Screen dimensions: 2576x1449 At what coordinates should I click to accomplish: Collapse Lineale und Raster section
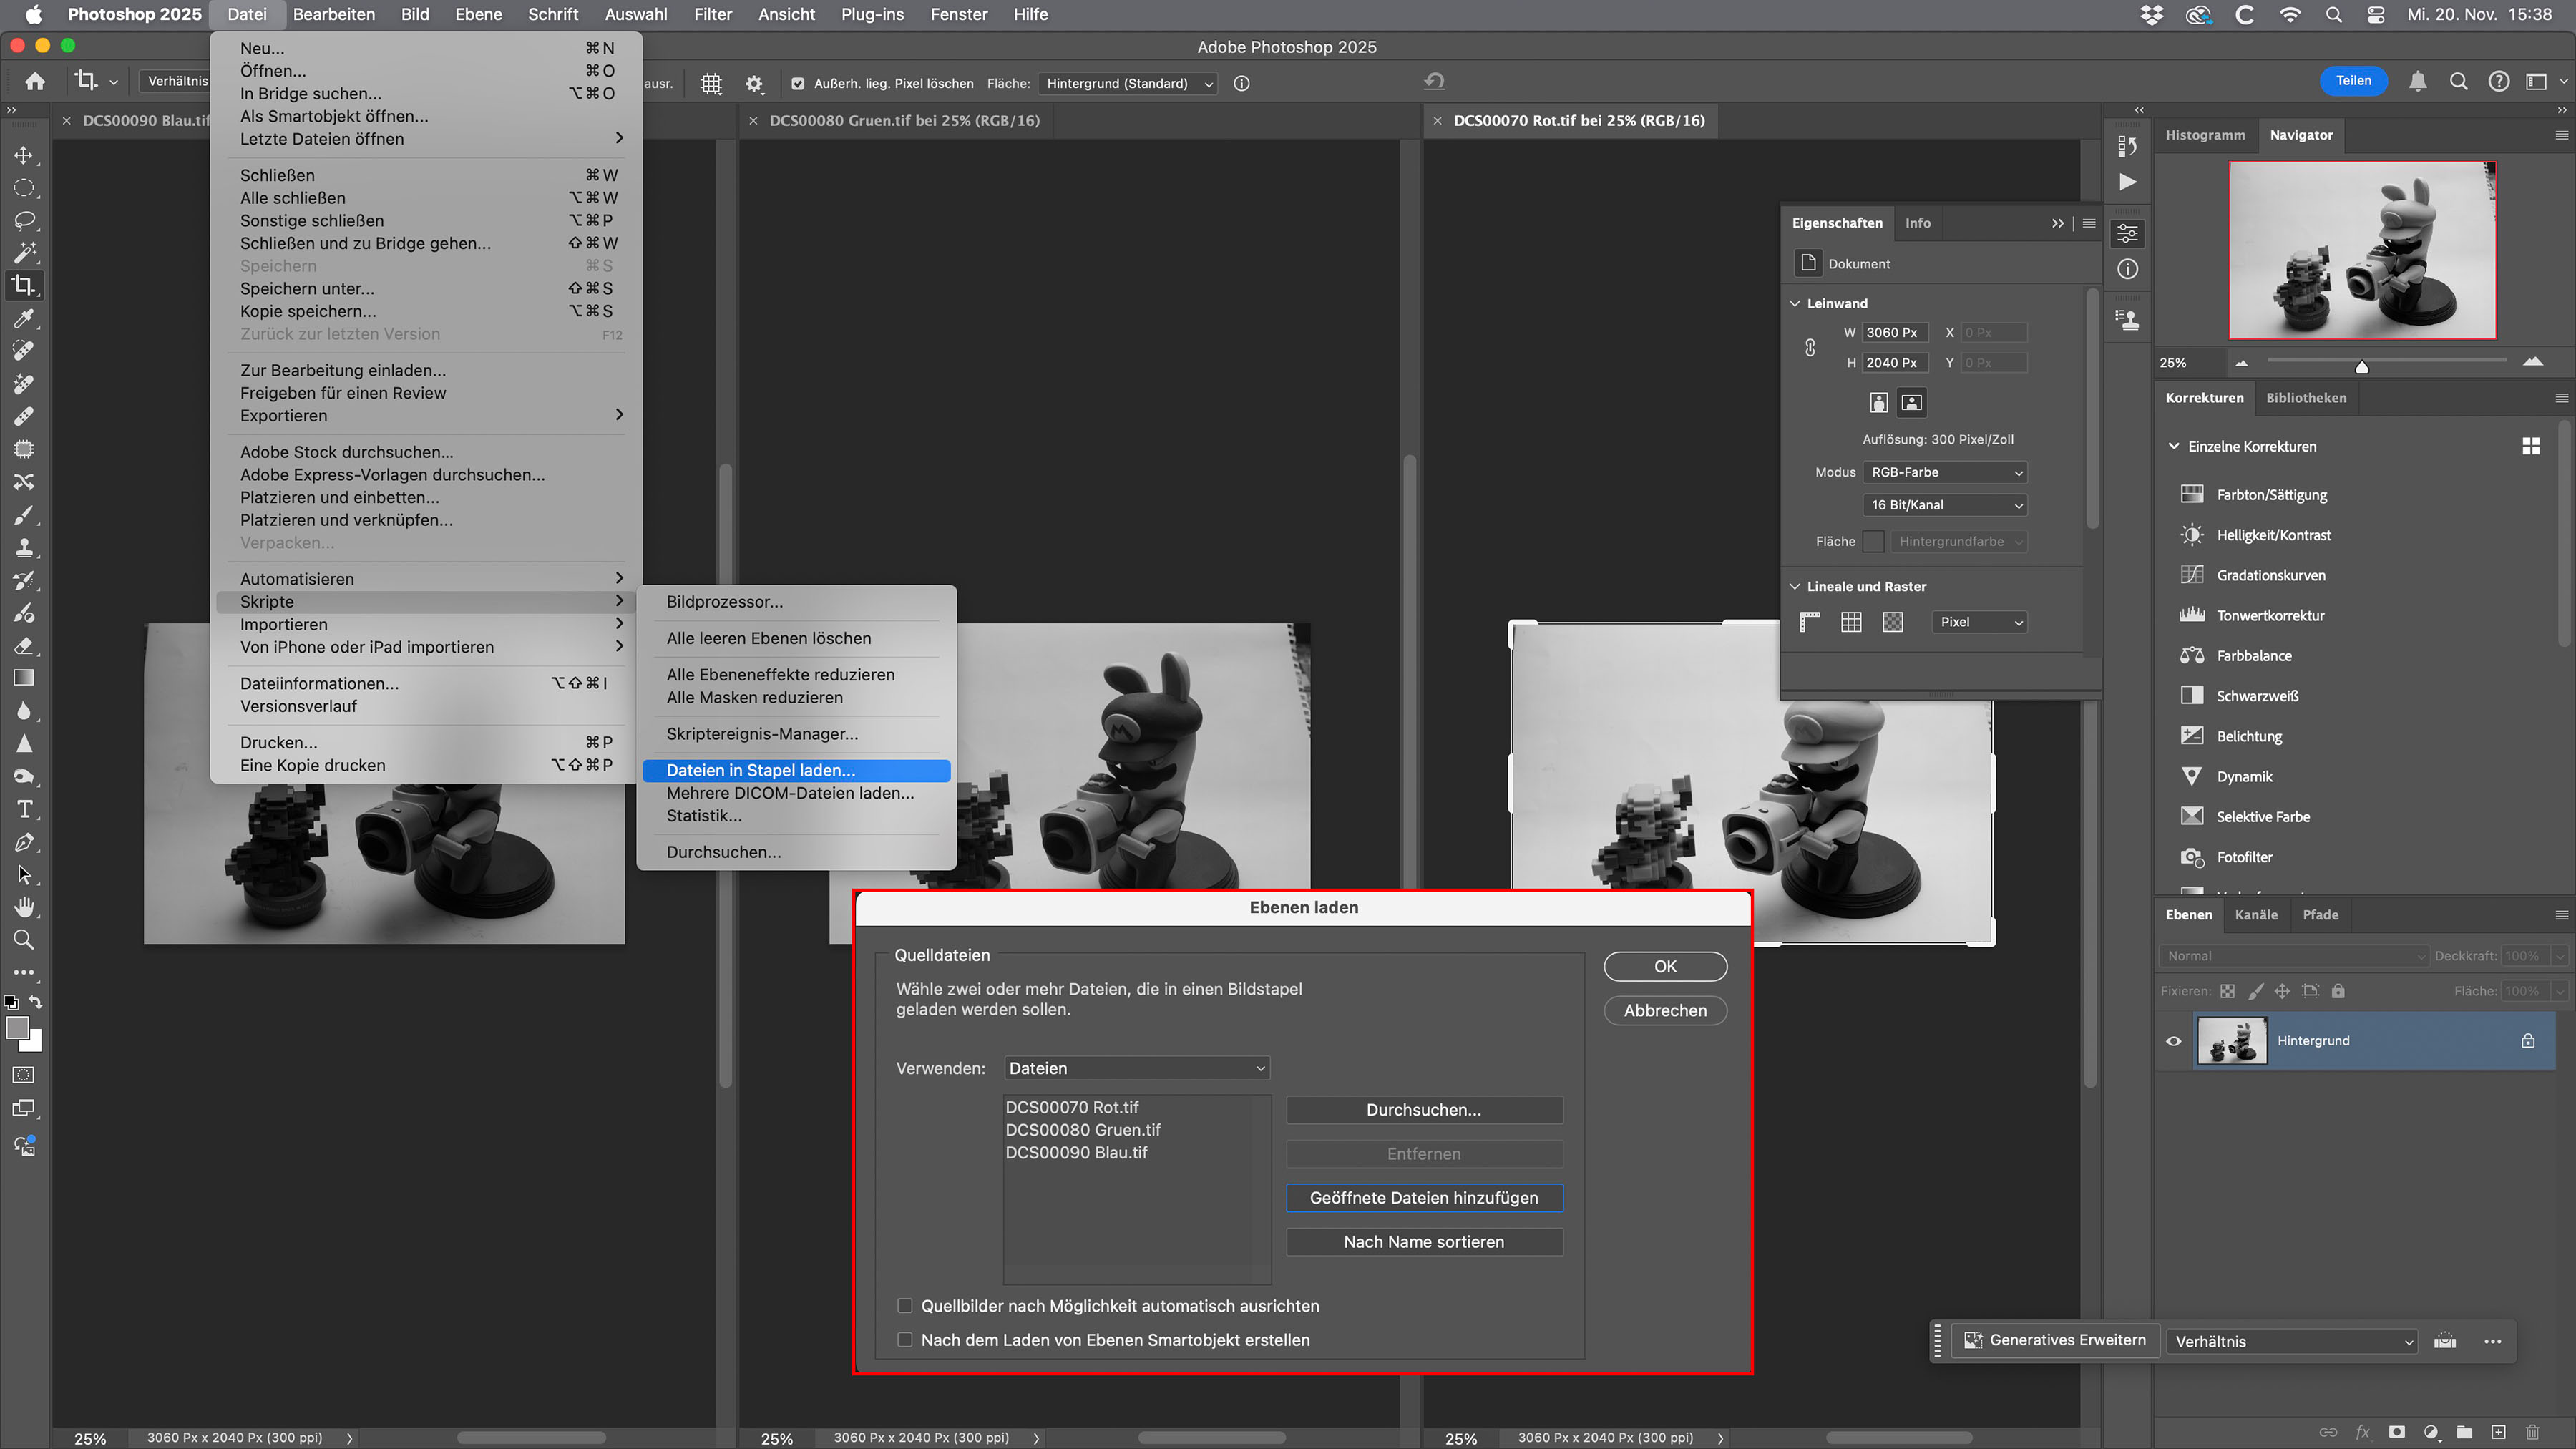[x=1795, y=587]
